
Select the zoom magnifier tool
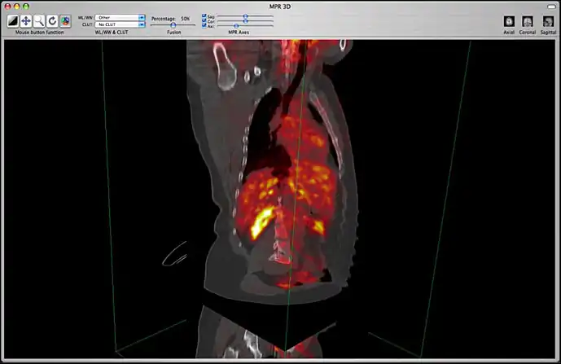coord(39,20)
